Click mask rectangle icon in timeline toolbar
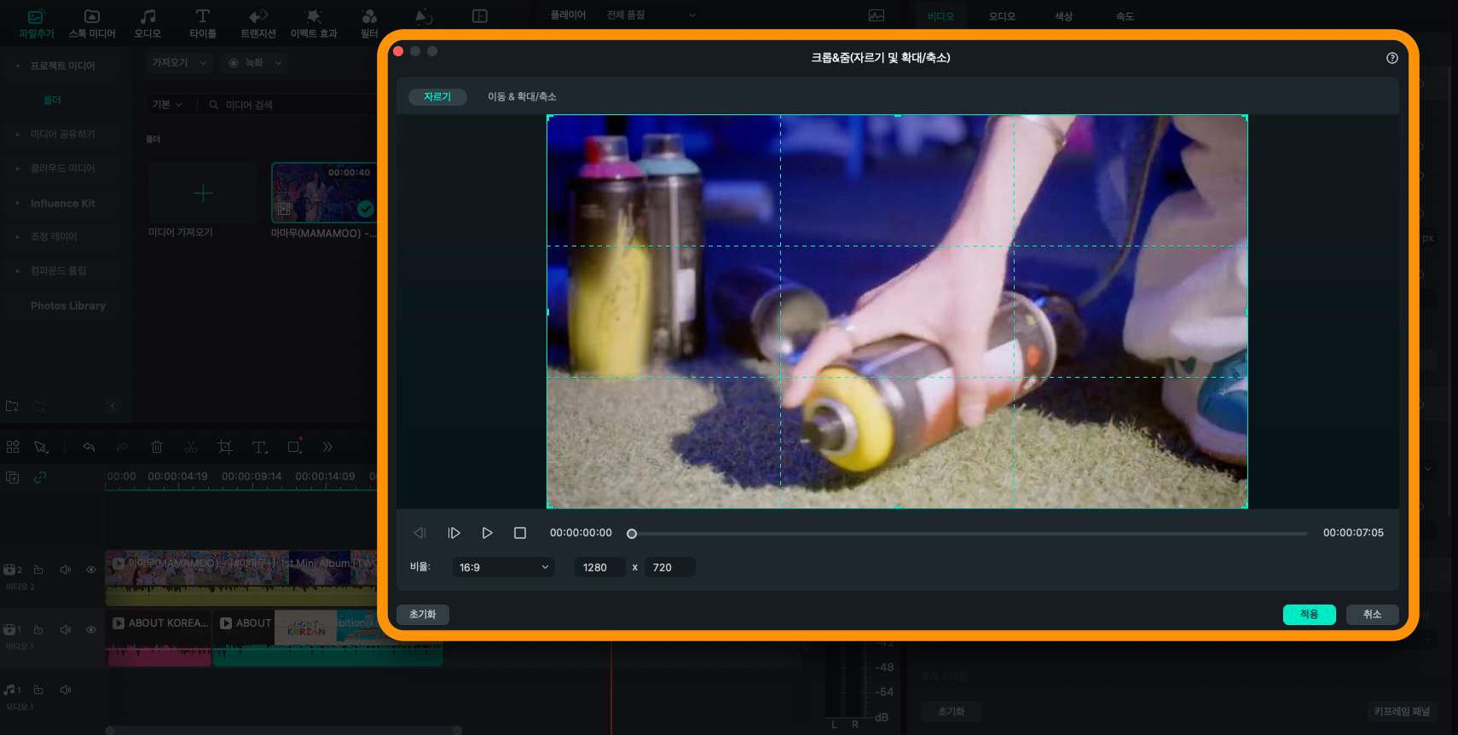Viewport: 1458px width, 735px height. [x=295, y=446]
